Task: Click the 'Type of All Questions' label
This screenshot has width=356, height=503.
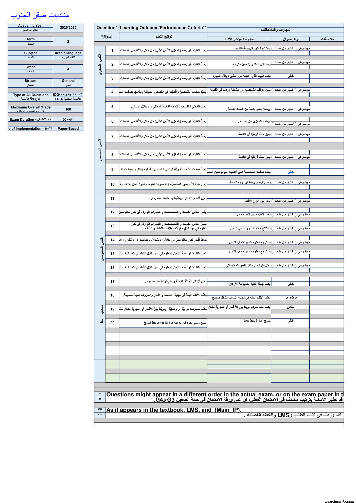Action: (31, 95)
